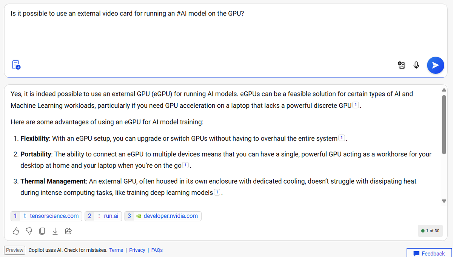Click the Terms link
This screenshot has height=257, width=453.
[116, 250]
